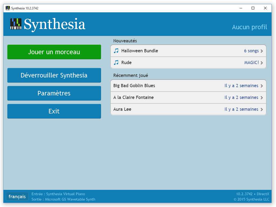Viewport: 276px width, 207px height.
Task: Click the 6 songs label
Action: (251, 51)
